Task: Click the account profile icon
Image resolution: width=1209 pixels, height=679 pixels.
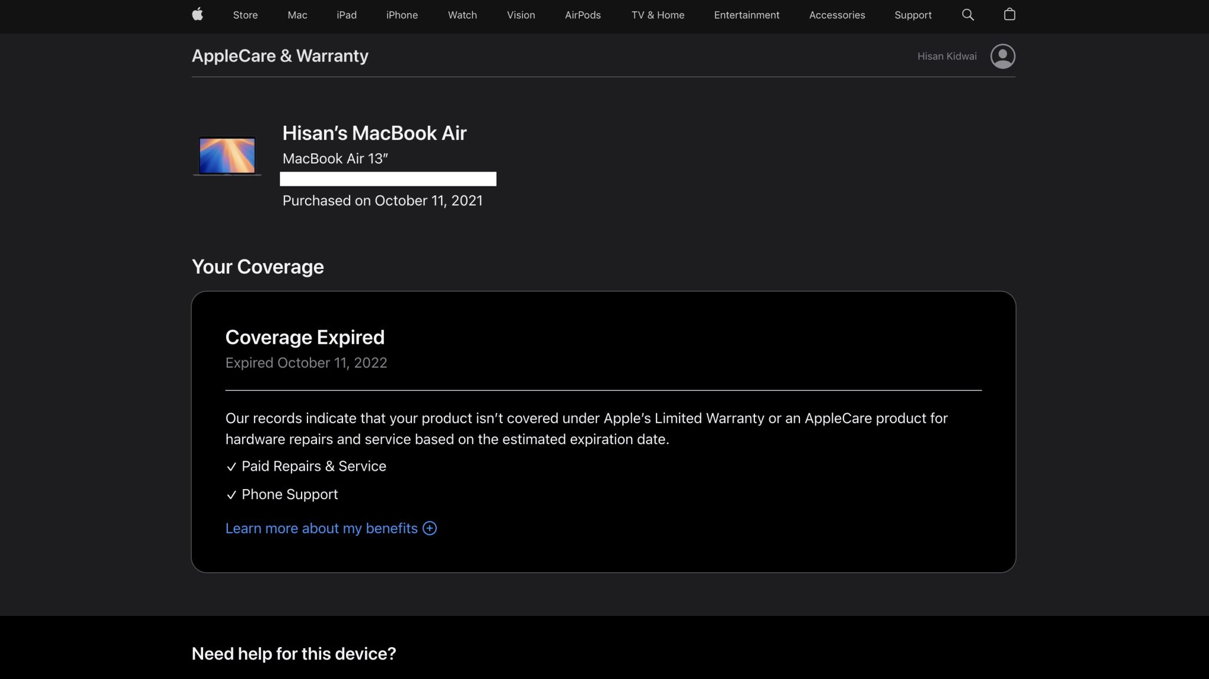Action: pyautogui.click(x=1002, y=55)
